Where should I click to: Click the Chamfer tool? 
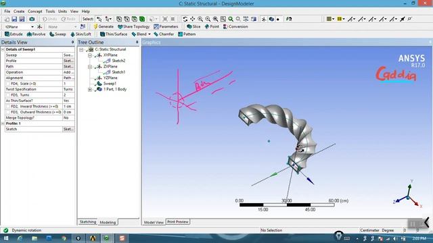(x=164, y=34)
